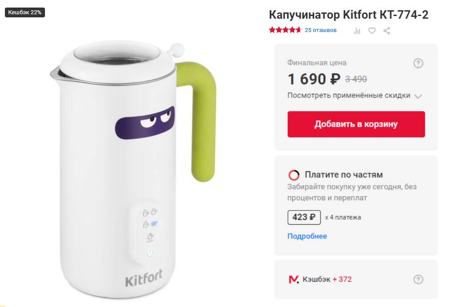Click the compare product bar chart icon

pos(357,30)
